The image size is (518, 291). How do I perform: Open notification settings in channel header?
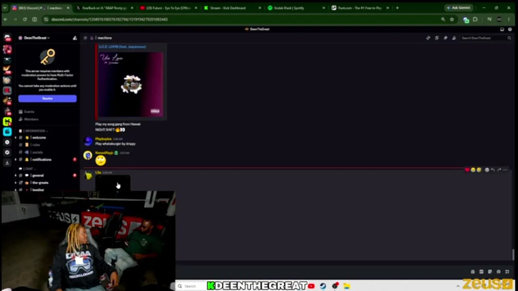point(437,38)
